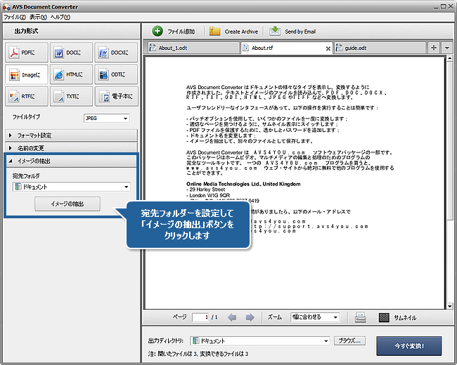This screenshot has width=457, height=365.
Task: Select the e-book (電子本に) output format
Action: pos(116,96)
